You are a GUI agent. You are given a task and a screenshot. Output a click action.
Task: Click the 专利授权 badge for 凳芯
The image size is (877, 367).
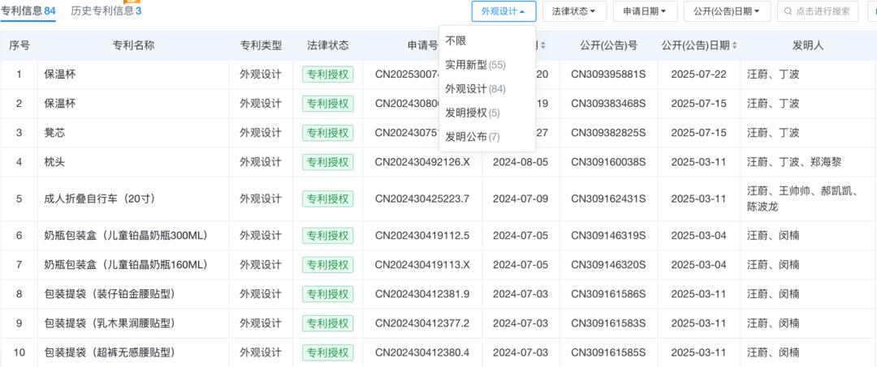328,133
